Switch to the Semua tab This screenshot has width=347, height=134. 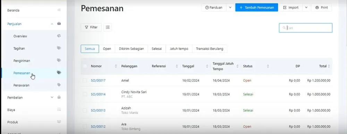point(90,49)
